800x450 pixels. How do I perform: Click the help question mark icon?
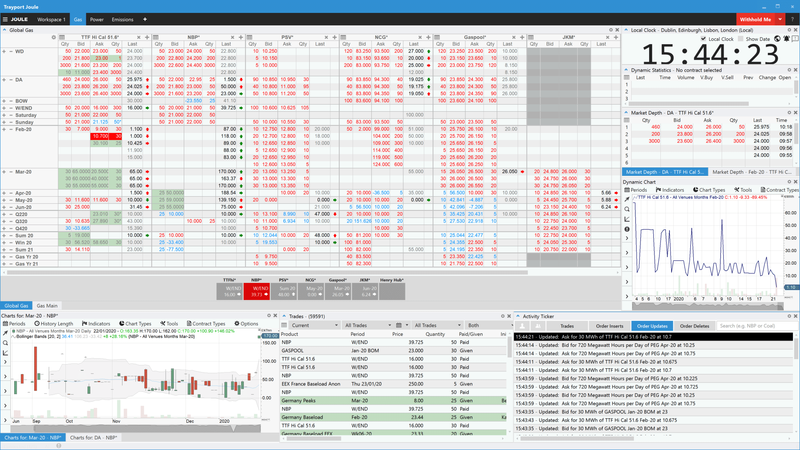792,20
